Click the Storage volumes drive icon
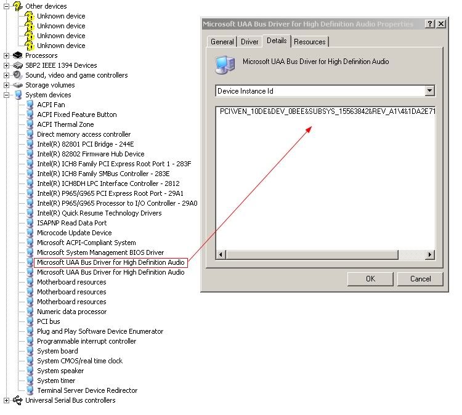Image resolution: width=462 pixels, height=415 pixels. pyautogui.click(x=18, y=85)
